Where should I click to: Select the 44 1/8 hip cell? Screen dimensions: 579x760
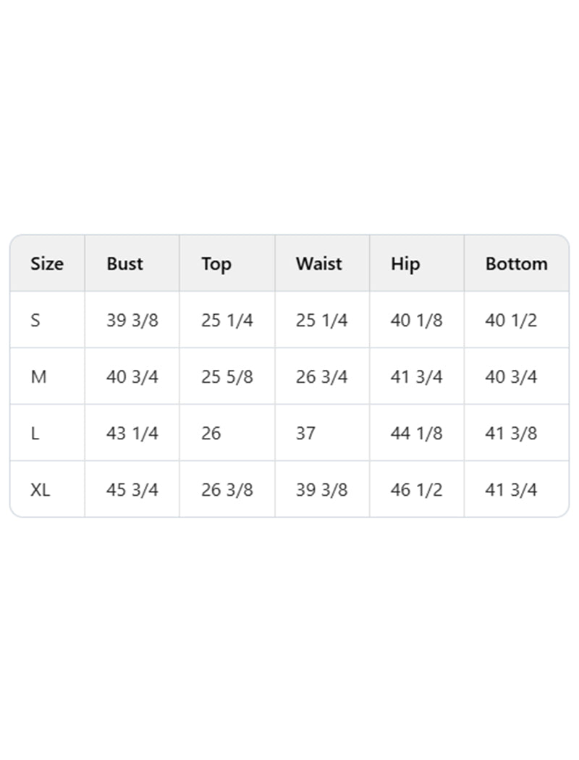pos(416,433)
